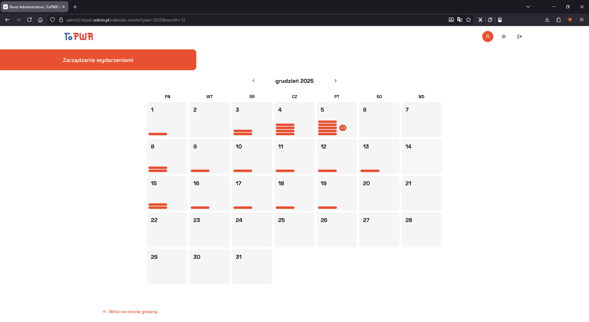Click the translate page icon
The height and width of the screenshot is (322, 589).
click(x=460, y=20)
